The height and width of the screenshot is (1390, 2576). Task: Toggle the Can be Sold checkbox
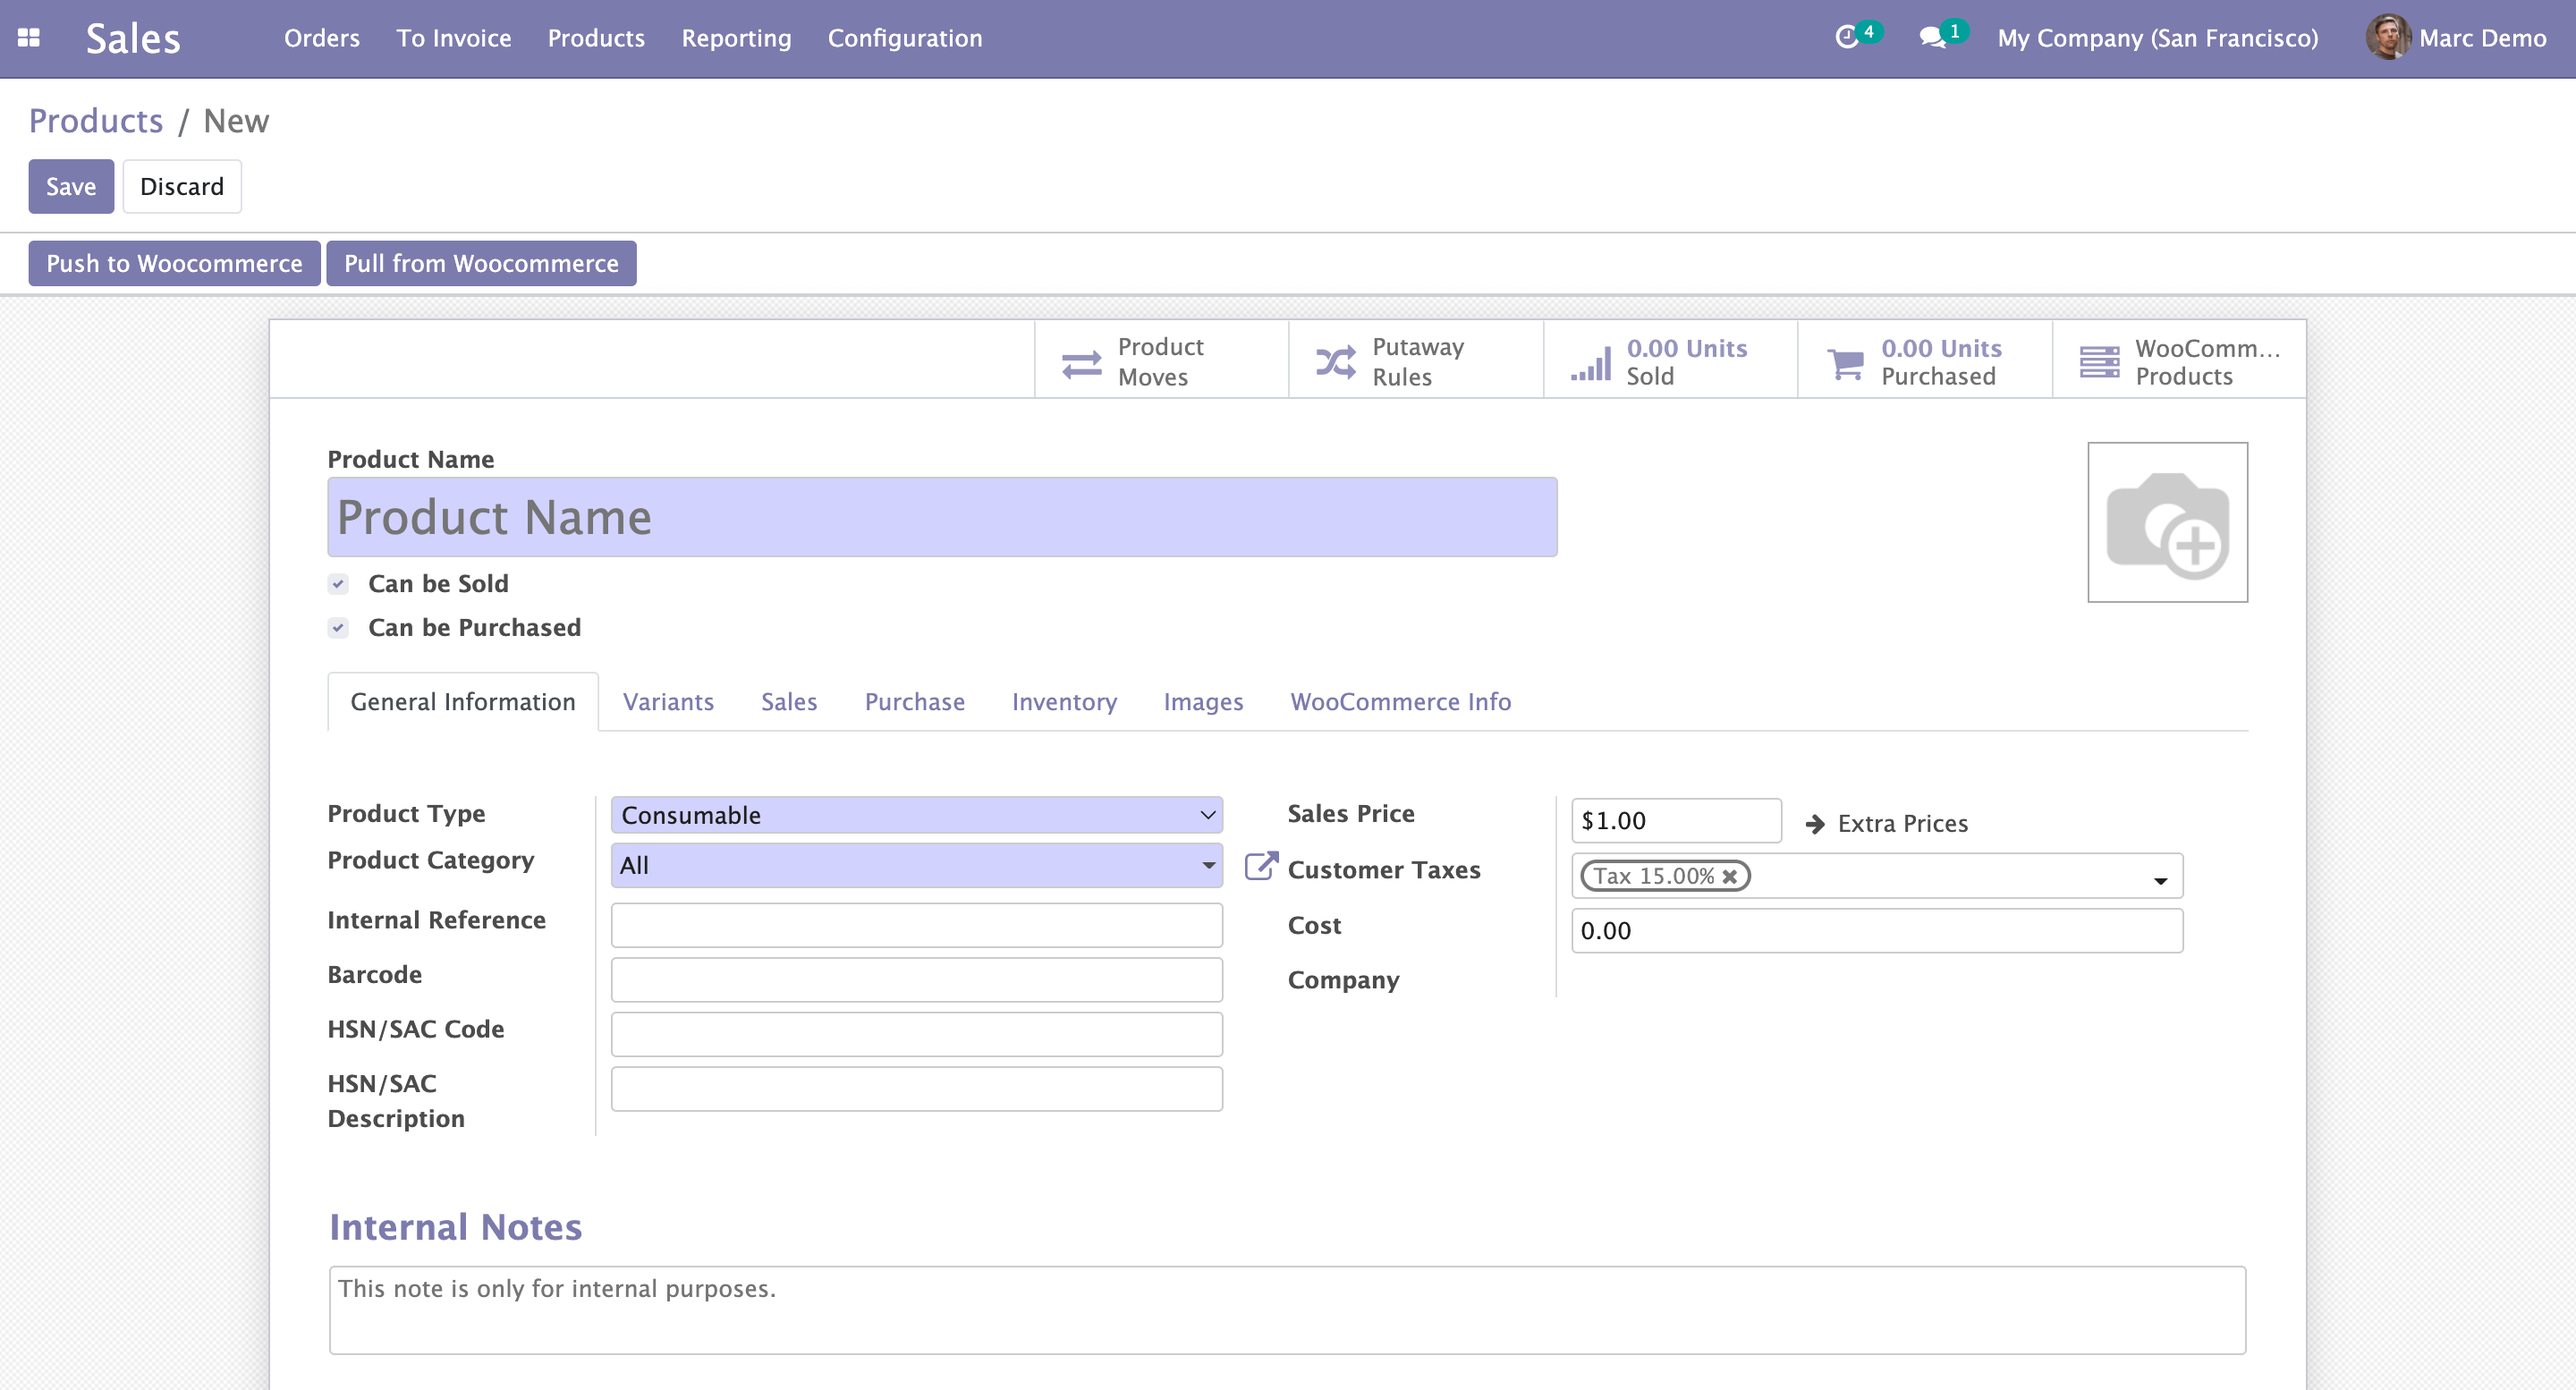(338, 584)
